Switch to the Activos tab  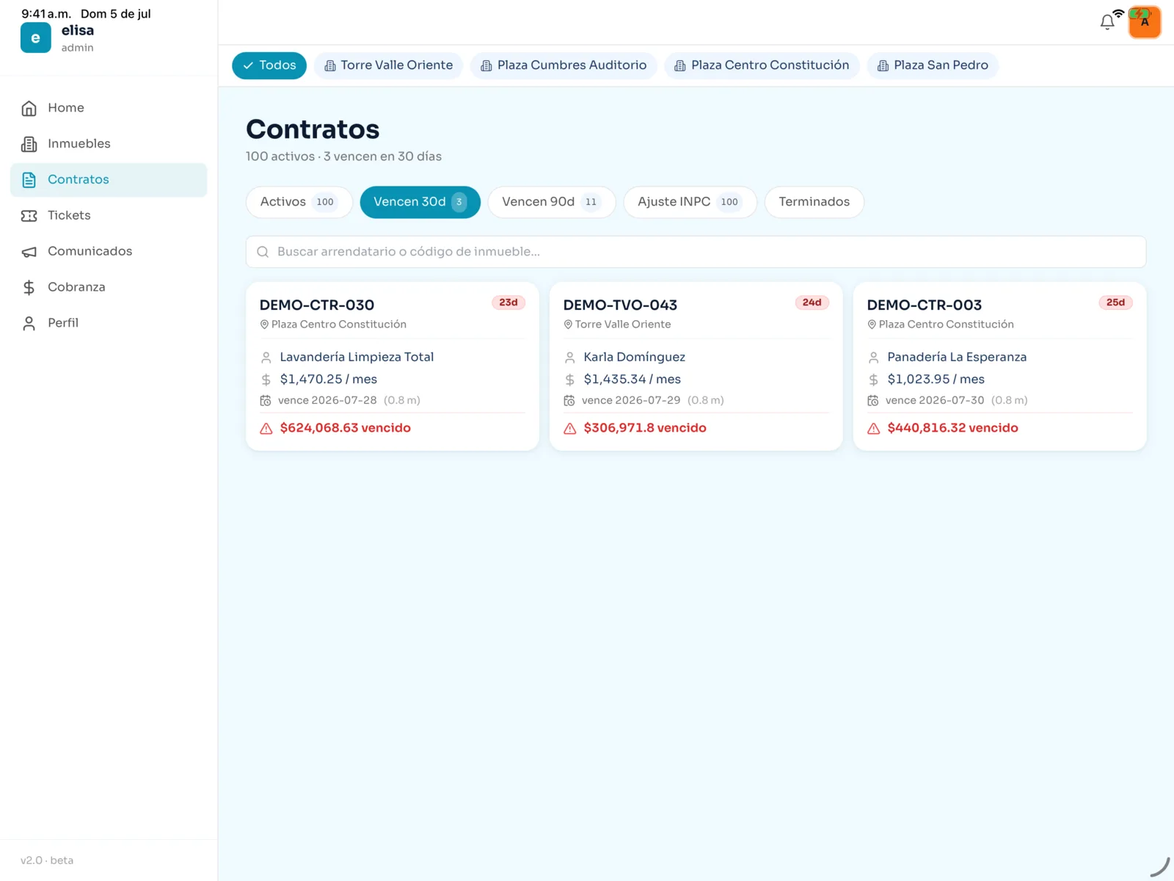[299, 202]
